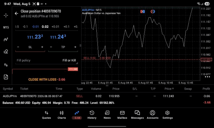Expand the Fill policy dropdown
The width and height of the screenshot is (214, 128).
point(46,60)
